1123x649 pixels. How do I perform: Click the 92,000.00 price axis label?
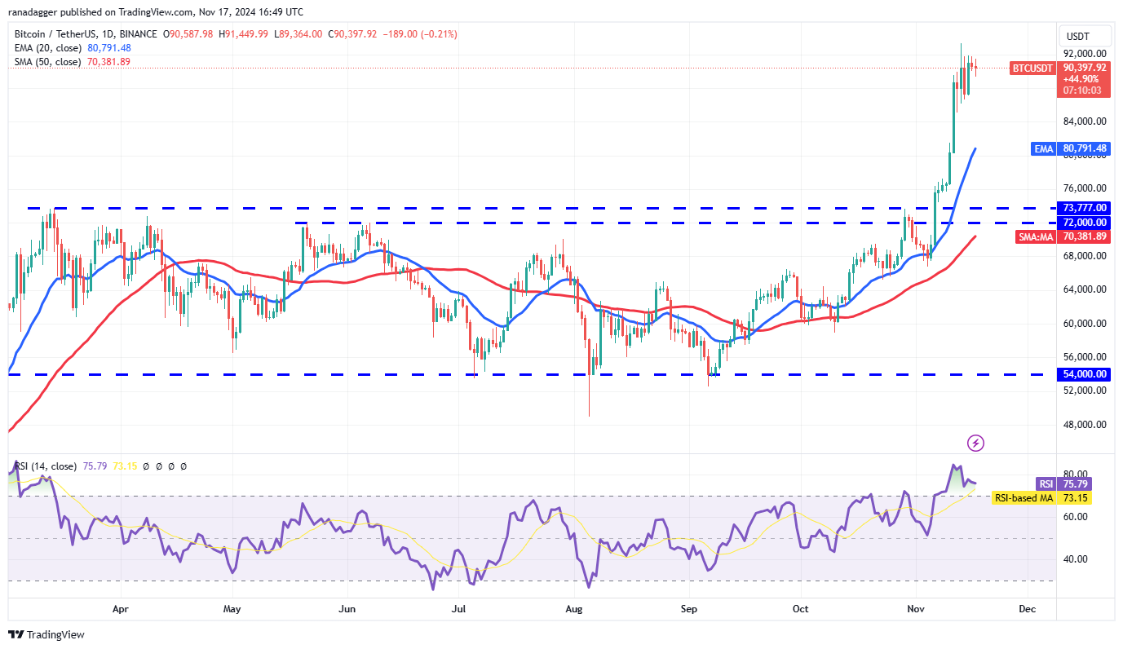tap(1085, 54)
